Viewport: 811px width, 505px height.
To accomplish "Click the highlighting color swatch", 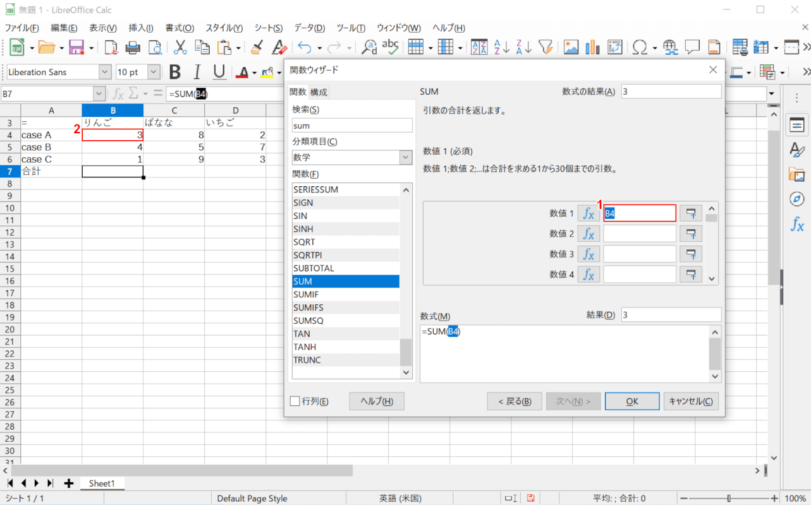I will (267, 73).
